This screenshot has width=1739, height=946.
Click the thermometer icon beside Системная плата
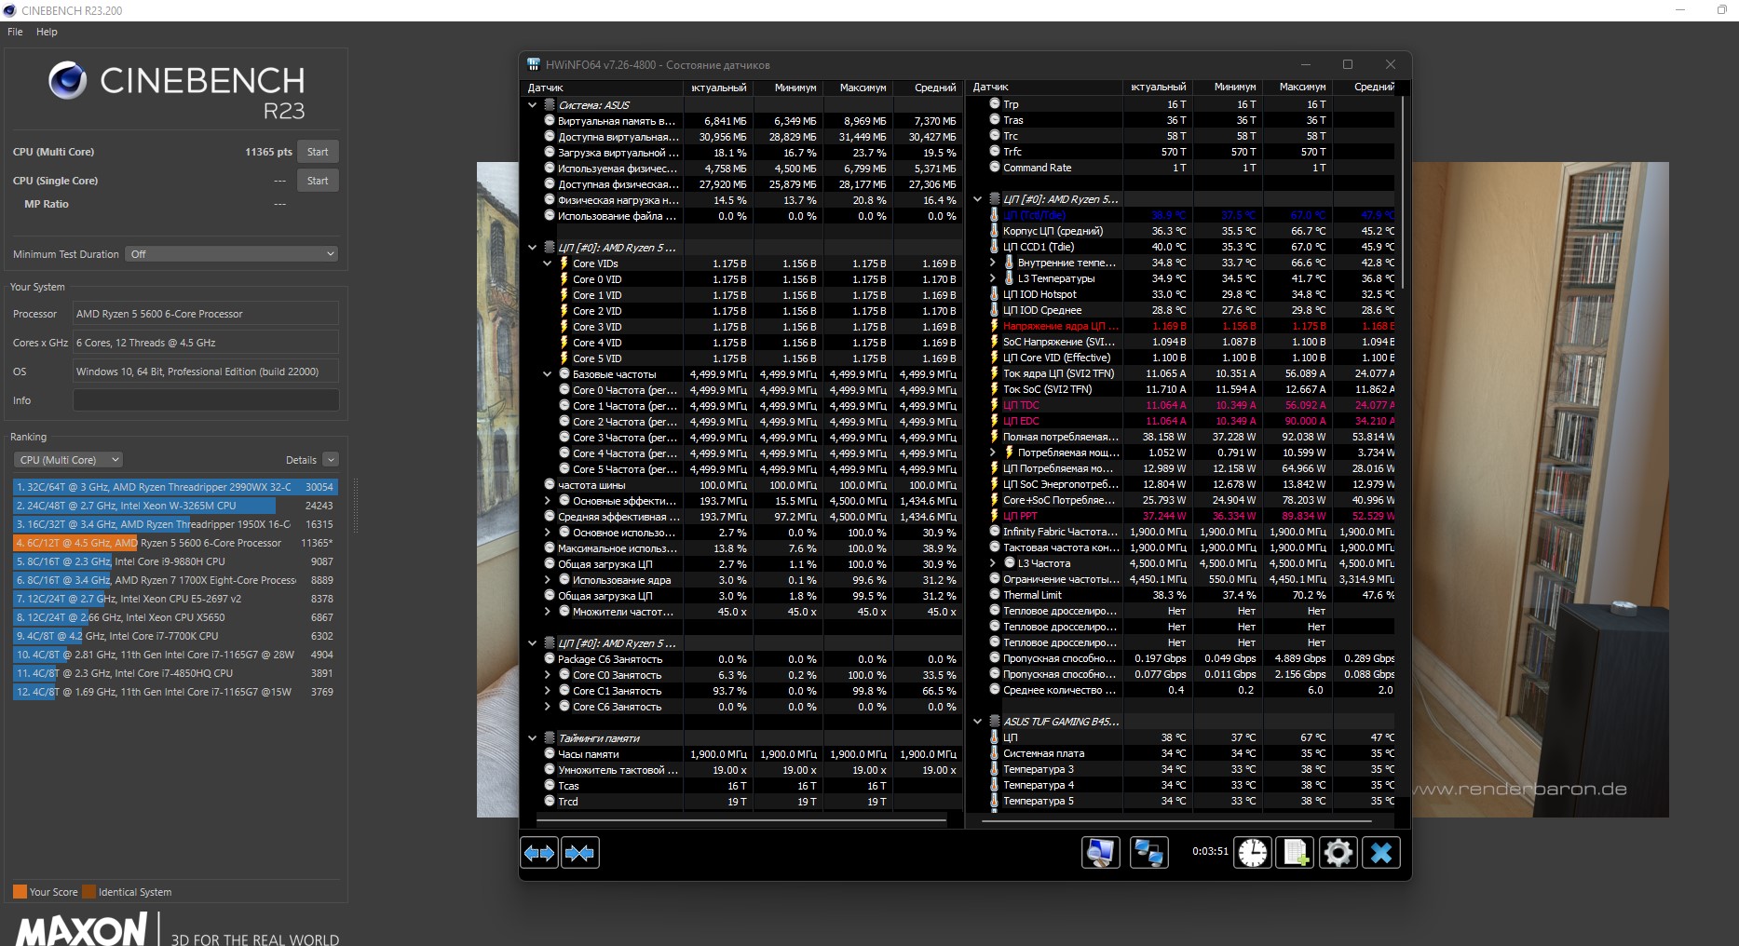[x=995, y=753]
